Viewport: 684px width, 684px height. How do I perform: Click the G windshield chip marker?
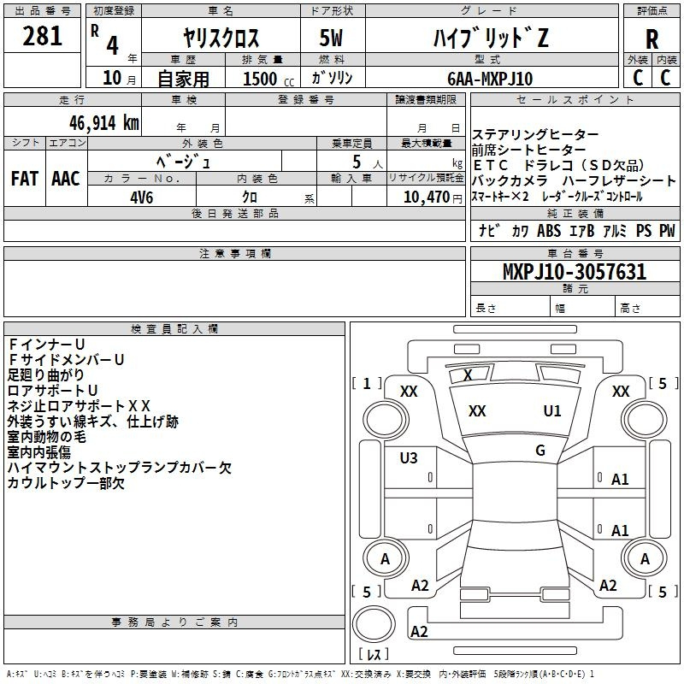coord(540,451)
